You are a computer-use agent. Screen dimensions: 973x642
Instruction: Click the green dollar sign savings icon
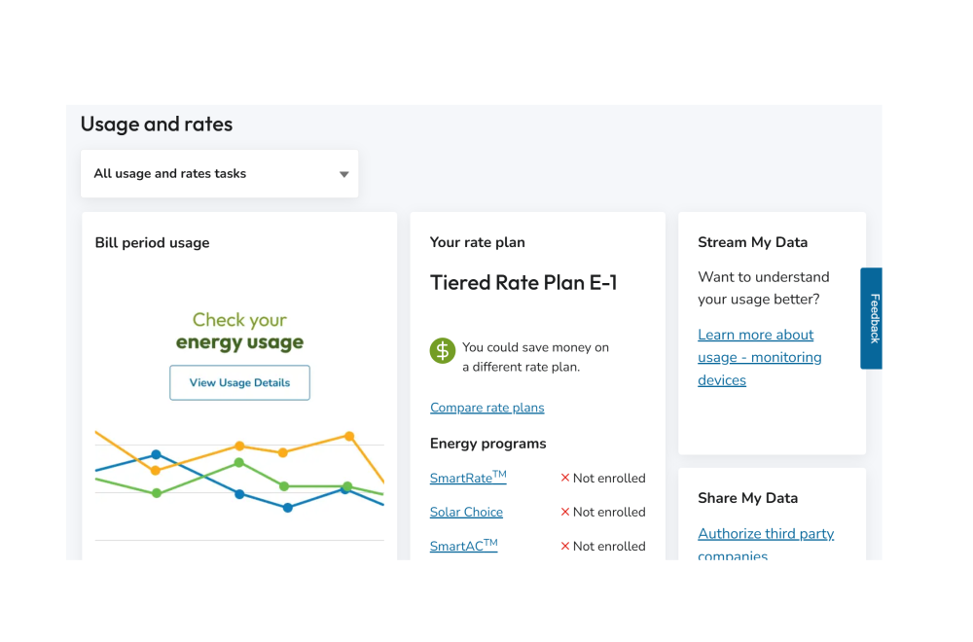point(443,351)
